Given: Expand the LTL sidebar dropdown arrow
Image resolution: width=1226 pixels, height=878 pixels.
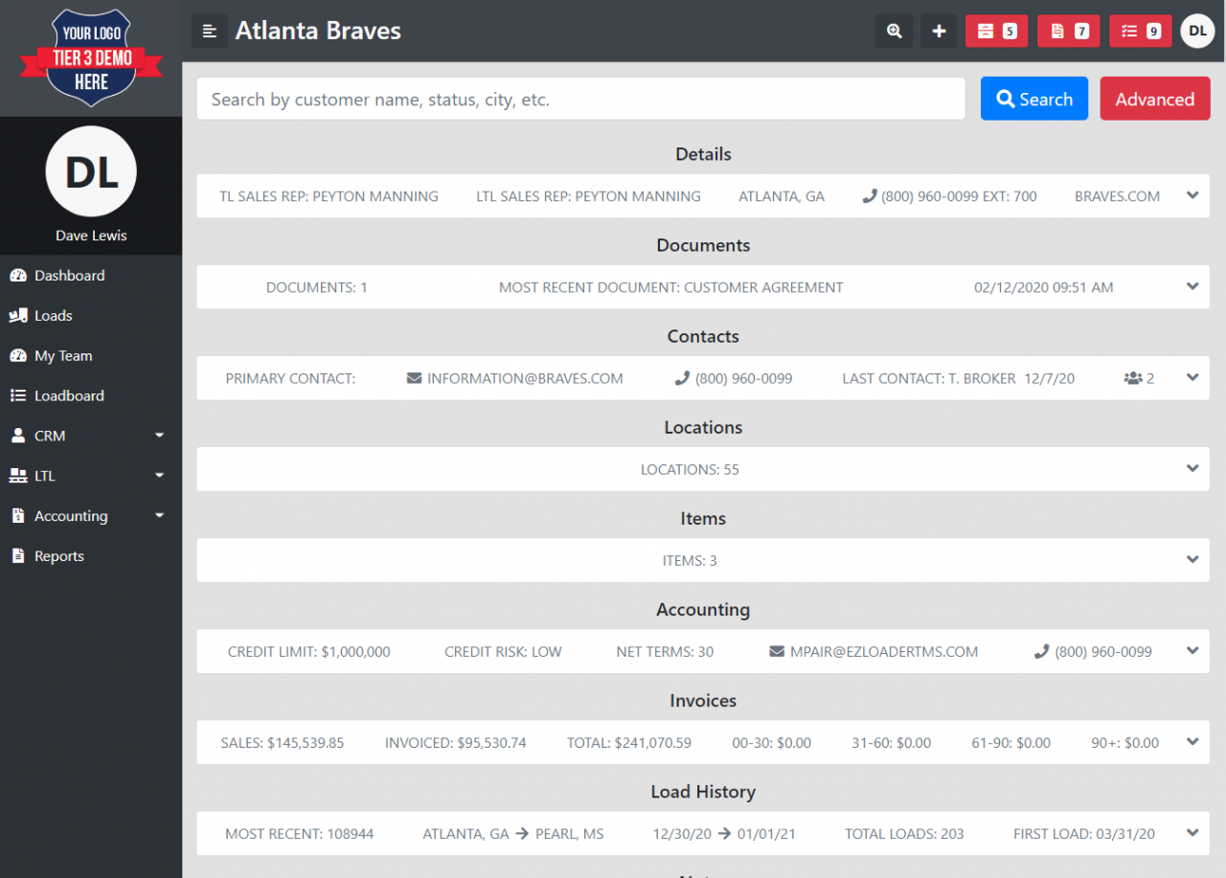Looking at the screenshot, I should [160, 476].
